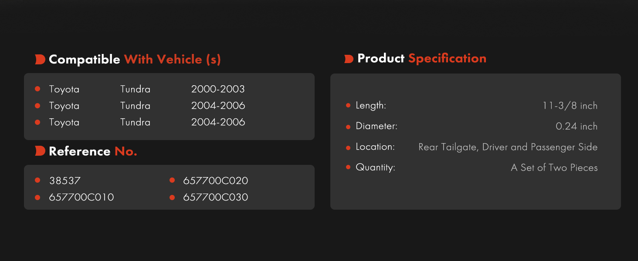
Task: Click the Diameter label
Action: 377,126
